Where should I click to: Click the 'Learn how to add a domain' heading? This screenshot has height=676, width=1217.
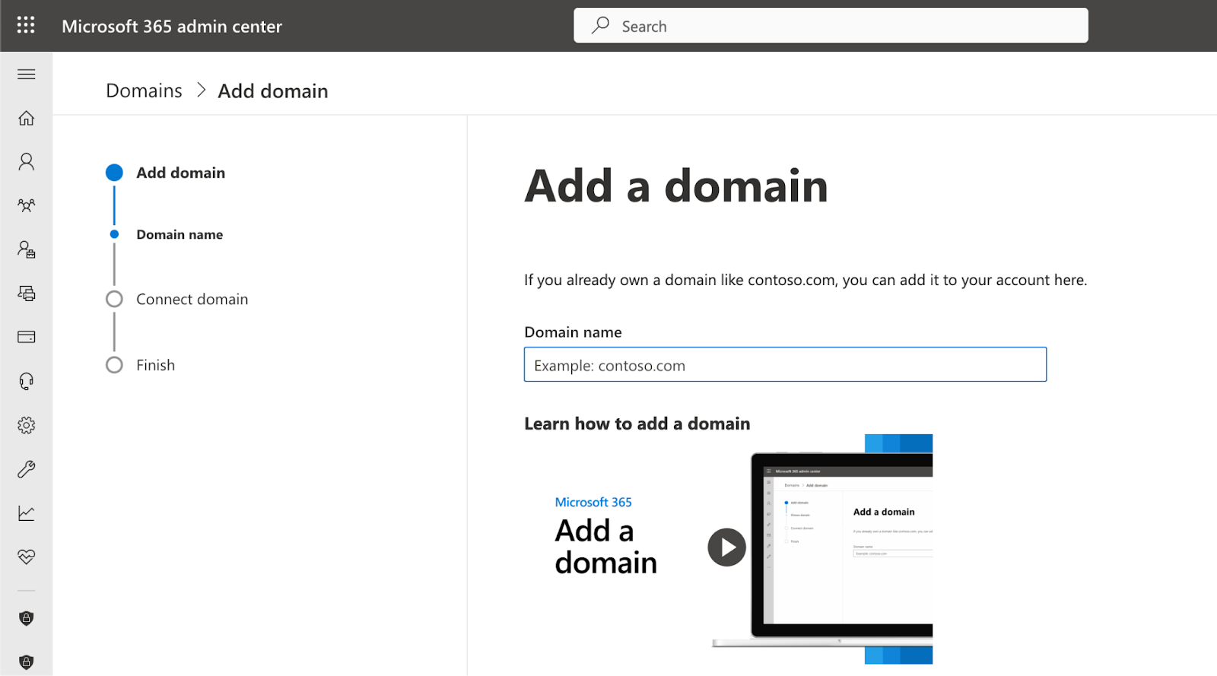pos(637,424)
